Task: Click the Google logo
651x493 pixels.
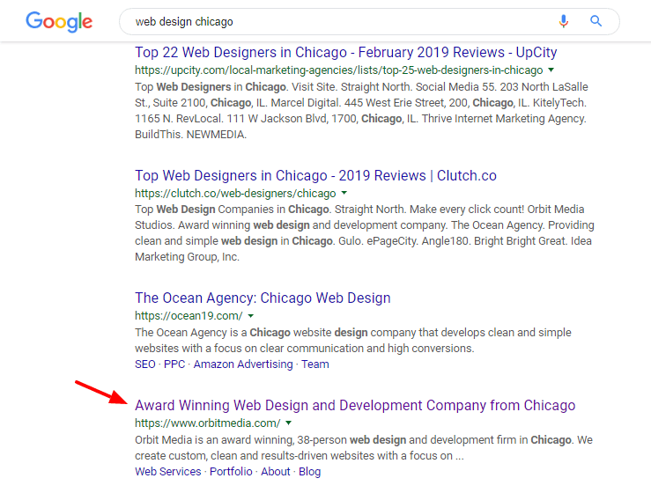Action: [x=61, y=21]
